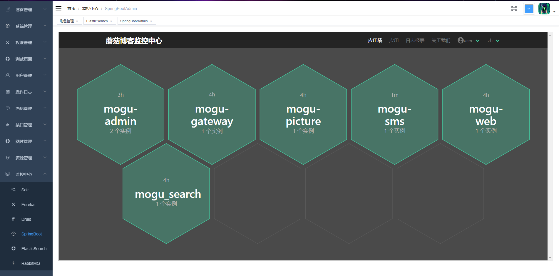Click the resource management sidebar icon

click(8, 158)
